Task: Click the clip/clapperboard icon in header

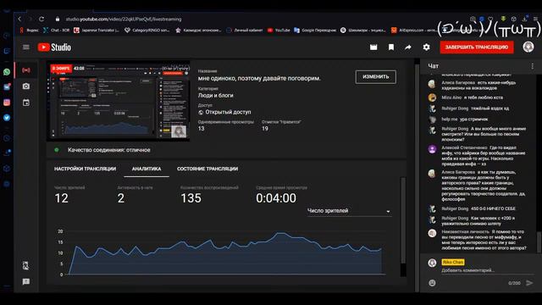Action: tap(373, 47)
